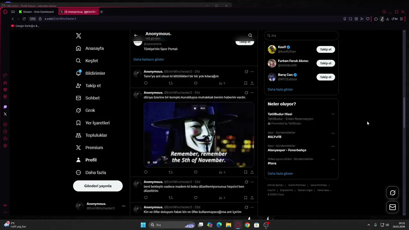Viewport: 409px width, 230px height.
Task: Open Keşfet explore page
Action: pos(87,61)
